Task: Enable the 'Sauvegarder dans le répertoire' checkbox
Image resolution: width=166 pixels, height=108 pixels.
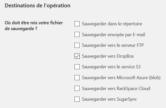Action: [77, 24]
